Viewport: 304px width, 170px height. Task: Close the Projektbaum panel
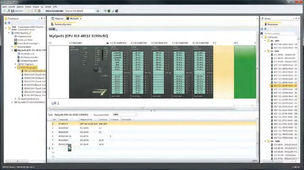point(44,18)
